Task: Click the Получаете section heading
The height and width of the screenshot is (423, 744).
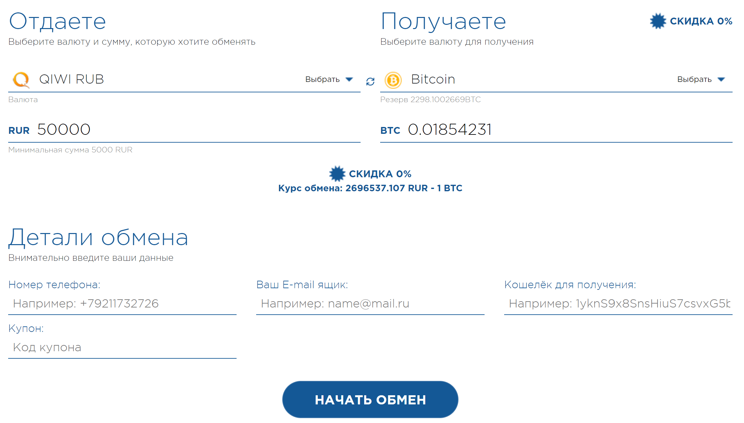Action: click(443, 21)
